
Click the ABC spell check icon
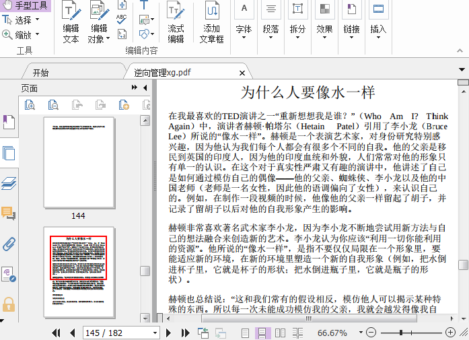pos(121,19)
